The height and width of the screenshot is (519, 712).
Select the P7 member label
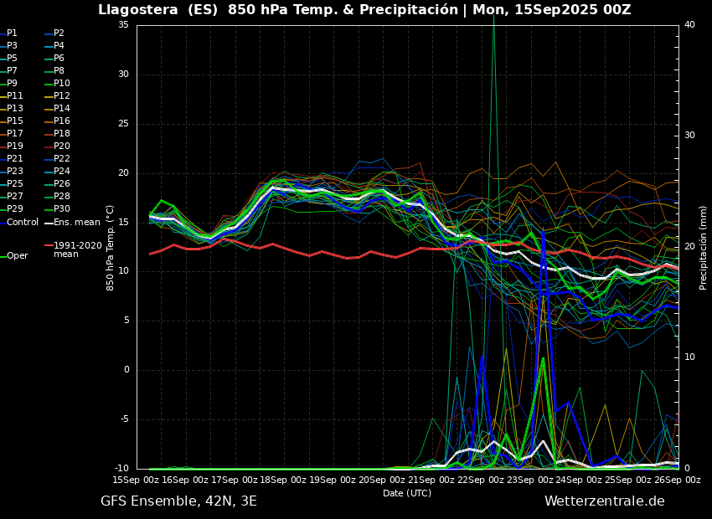pyautogui.click(x=13, y=71)
